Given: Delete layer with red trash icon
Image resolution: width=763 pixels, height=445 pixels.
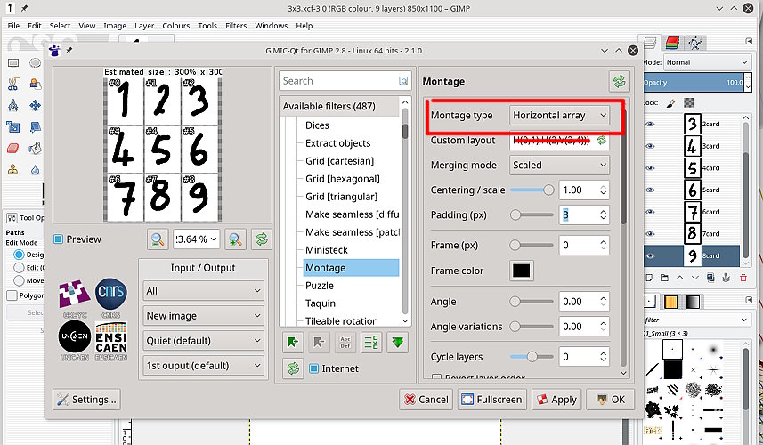Looking at the screenshot, I should [743, 278].
